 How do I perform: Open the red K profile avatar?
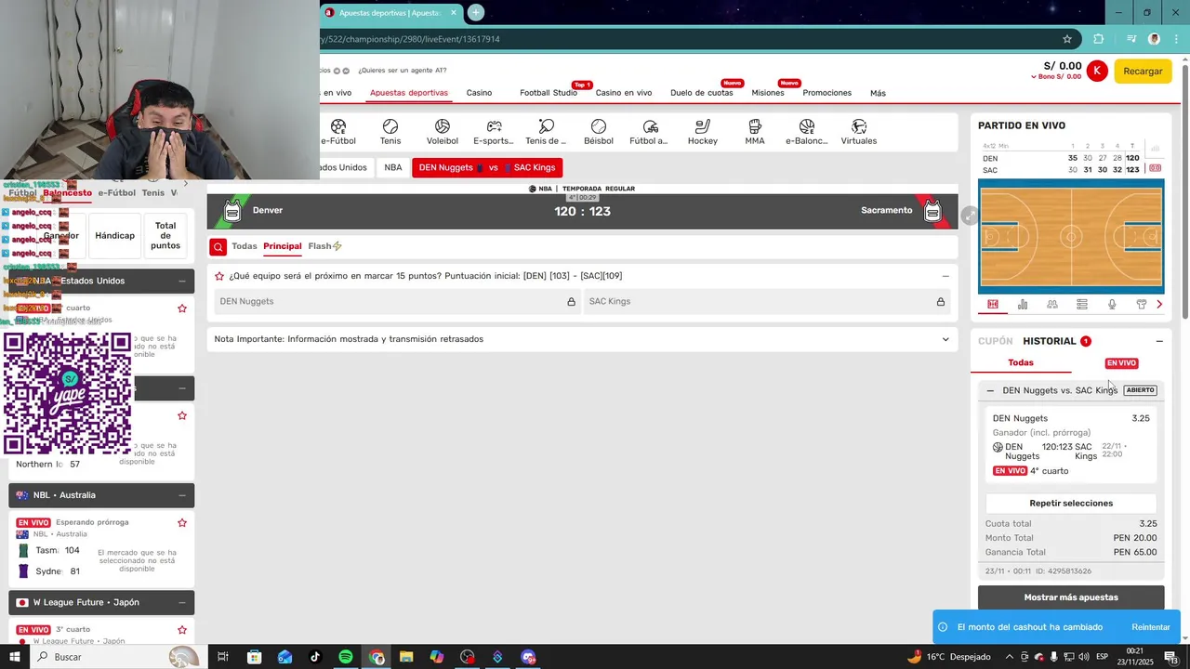tap(1097, 71)
